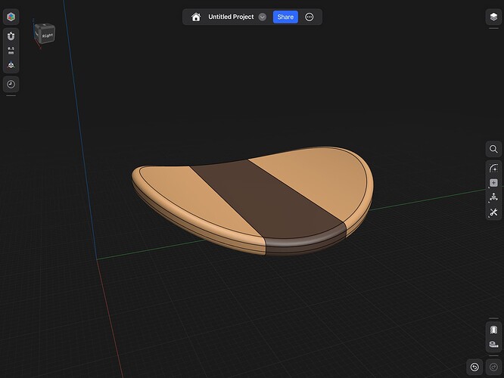Viewport: 504px width, 378px height.
Task: Click the blue Share button
Action: point(285,17)
